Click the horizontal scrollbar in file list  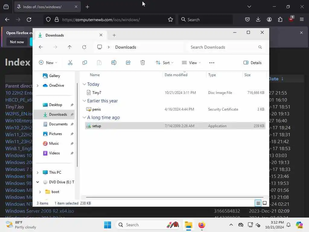175,197
